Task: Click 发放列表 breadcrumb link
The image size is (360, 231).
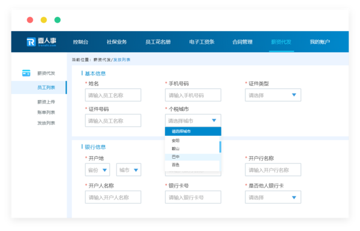Action: pos(122,60)
